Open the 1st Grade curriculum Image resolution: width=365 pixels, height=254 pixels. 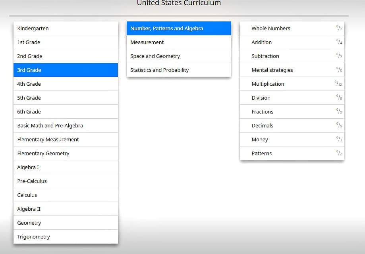click(66, 42)
